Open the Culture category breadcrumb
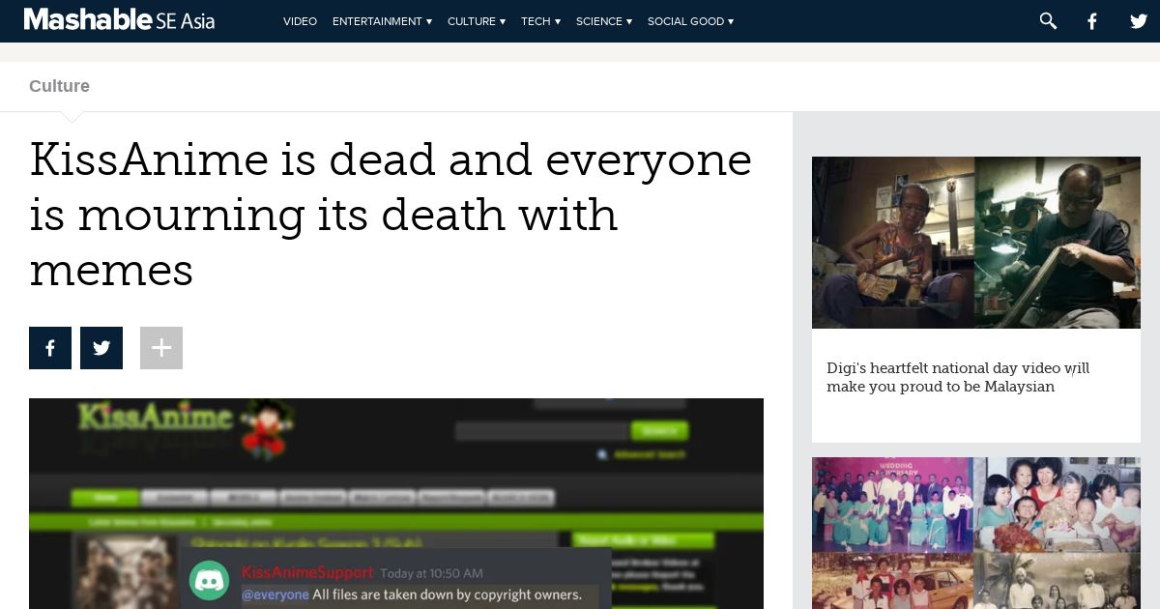This screenshot has width=1160, height=609. 59,86
